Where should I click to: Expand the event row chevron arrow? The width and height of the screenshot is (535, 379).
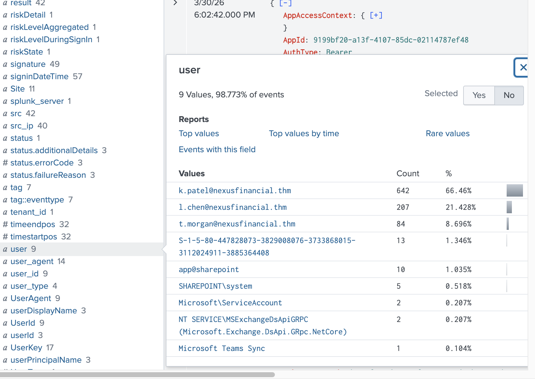tap(175, 3)
